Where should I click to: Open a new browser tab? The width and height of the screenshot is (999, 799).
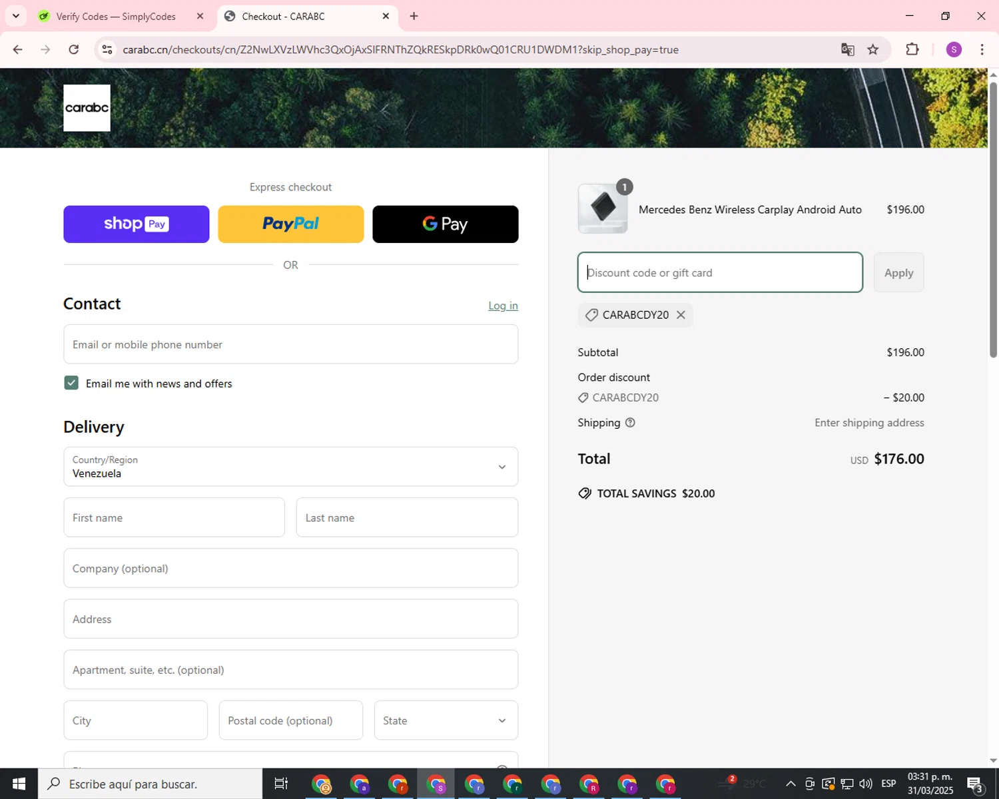(414, 16)
